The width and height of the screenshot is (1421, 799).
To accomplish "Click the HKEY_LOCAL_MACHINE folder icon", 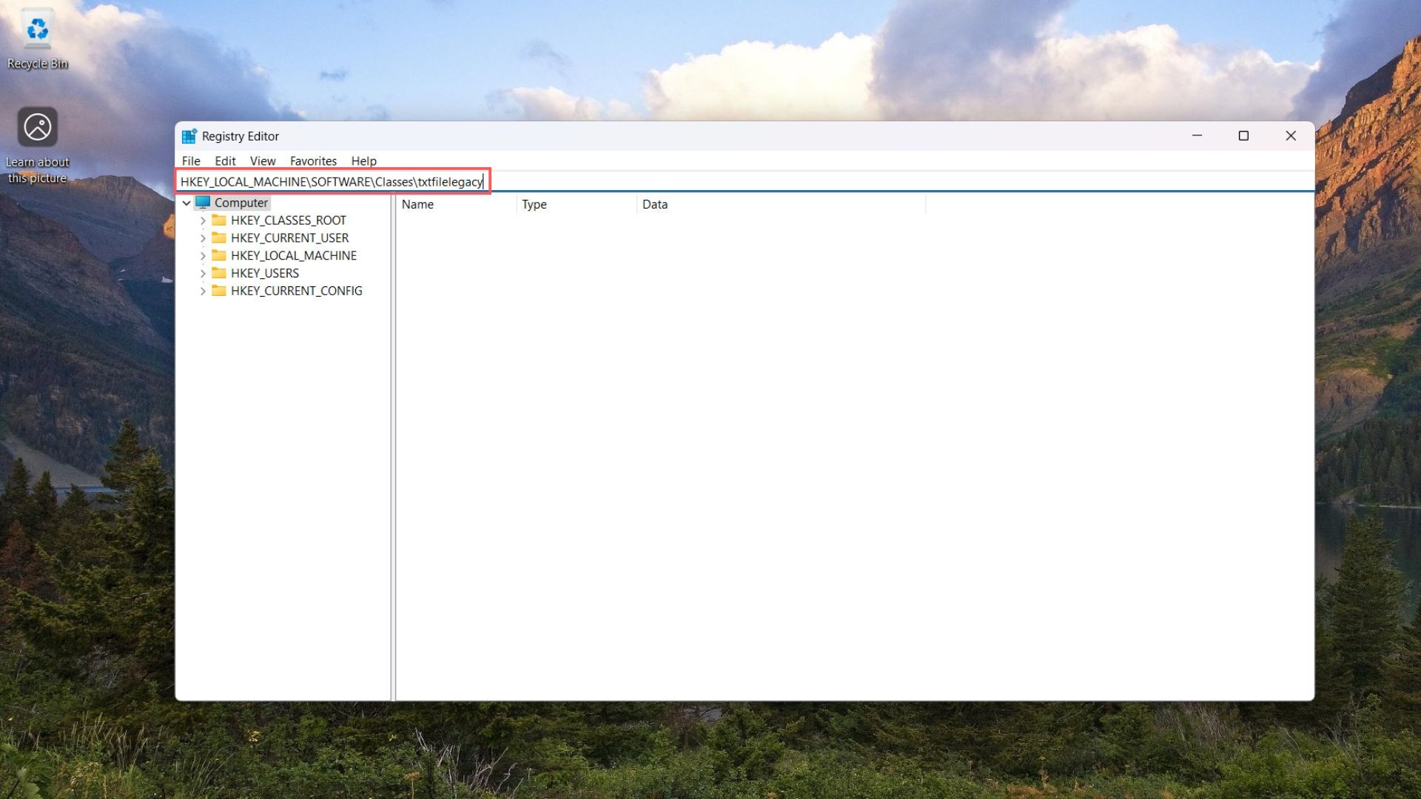I will pos(219,255).
